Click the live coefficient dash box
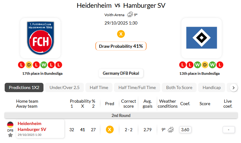241x143 pixels. [x=229, y=130]
